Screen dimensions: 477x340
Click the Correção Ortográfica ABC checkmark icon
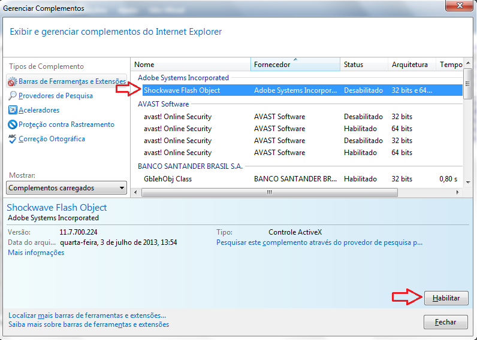pyautogui.click(x=12, y=139)
